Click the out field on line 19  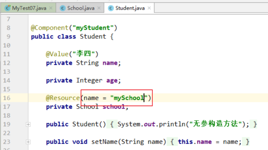pyautogui.click(x=150, y=124)
